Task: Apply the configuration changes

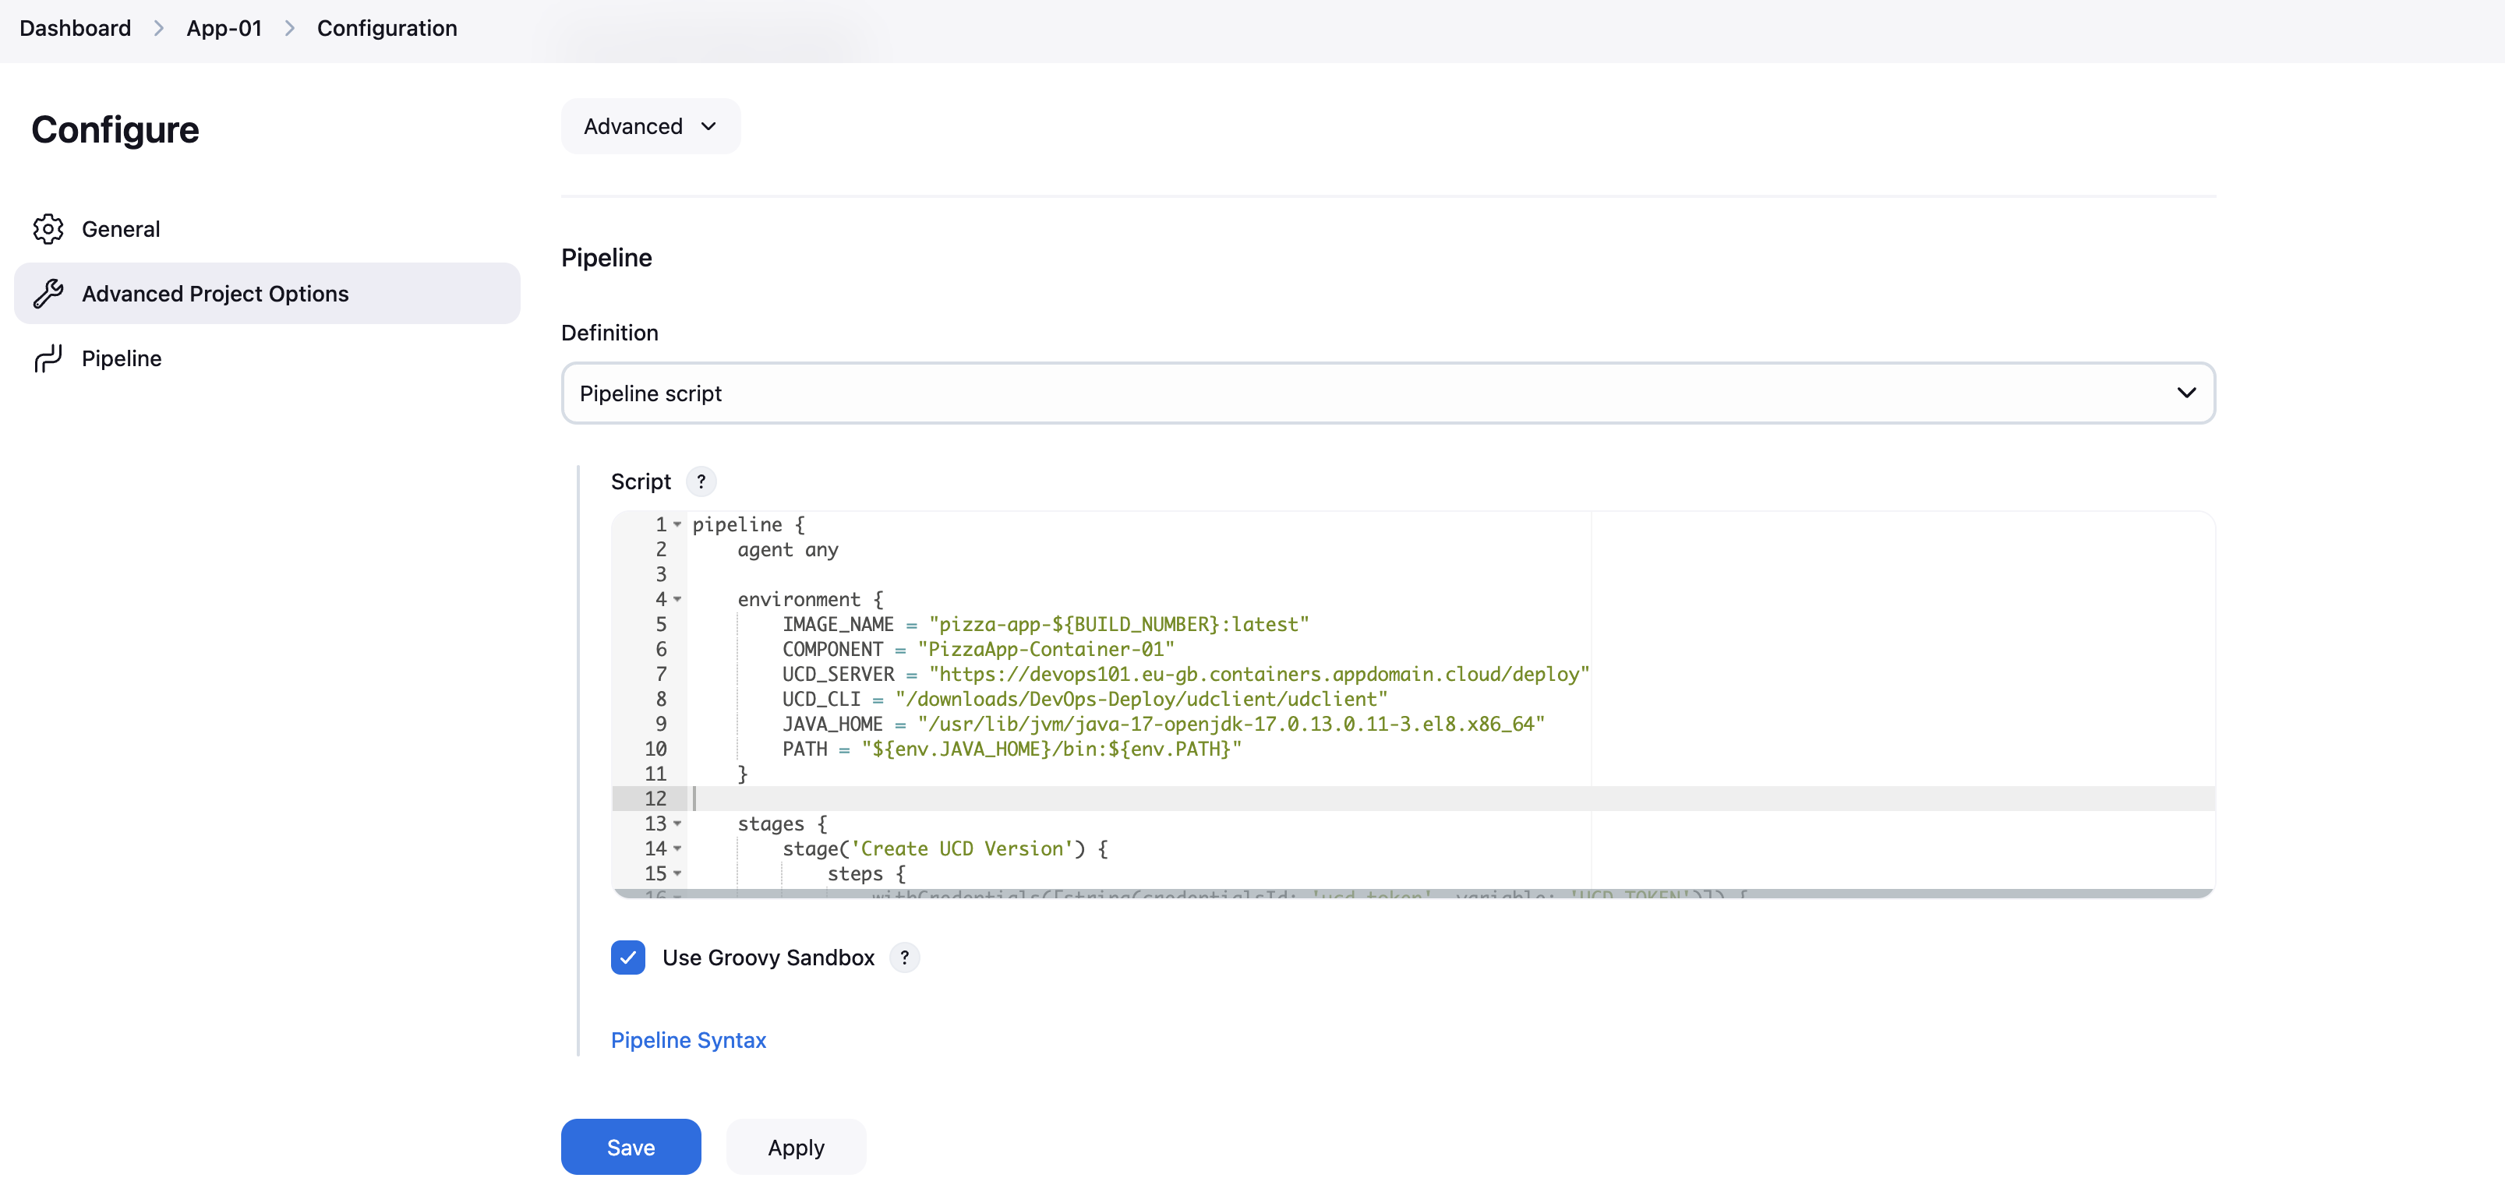Action: coord(797,1148)
